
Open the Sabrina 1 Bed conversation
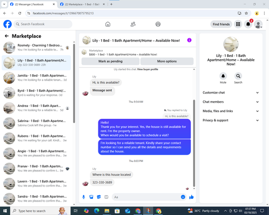pyautogui.click(x=36, y=123)
